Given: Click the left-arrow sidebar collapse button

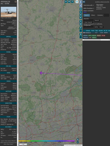Looking at the screenshot, I should pos(81,6).
